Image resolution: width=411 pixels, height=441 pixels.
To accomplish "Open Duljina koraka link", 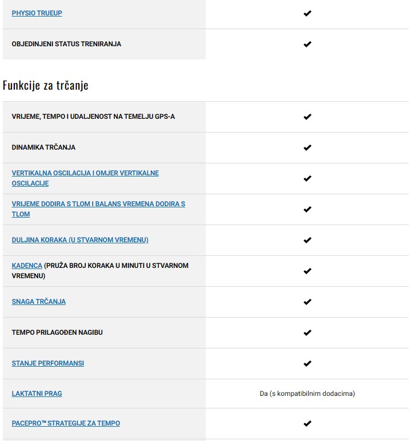I will [x=80, y=240].
